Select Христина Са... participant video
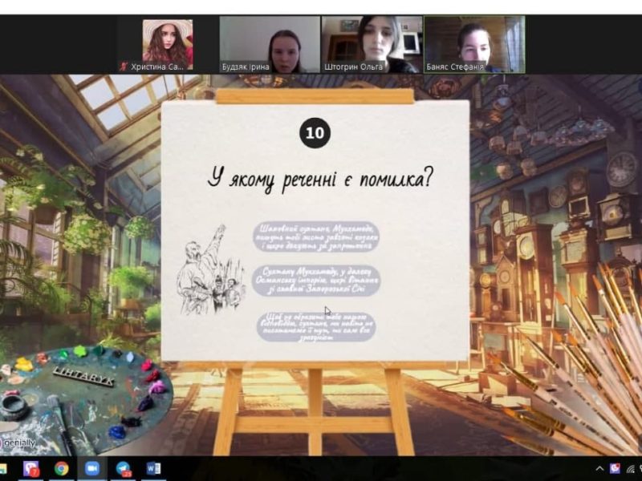Image resolution: width=642 pixels, height=481 pixels. click(x=168, y=45)
